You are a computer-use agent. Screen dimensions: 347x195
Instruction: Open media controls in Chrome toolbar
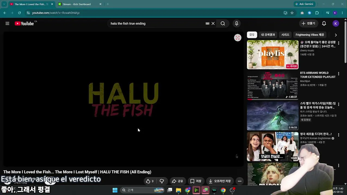coord(328,13)
